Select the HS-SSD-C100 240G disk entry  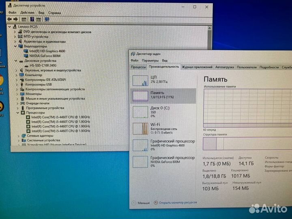tap(43, 65)
